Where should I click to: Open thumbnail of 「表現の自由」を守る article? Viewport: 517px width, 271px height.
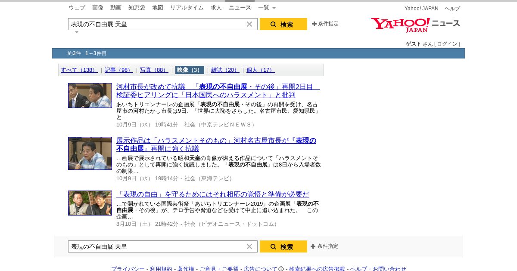click(90, 203)
